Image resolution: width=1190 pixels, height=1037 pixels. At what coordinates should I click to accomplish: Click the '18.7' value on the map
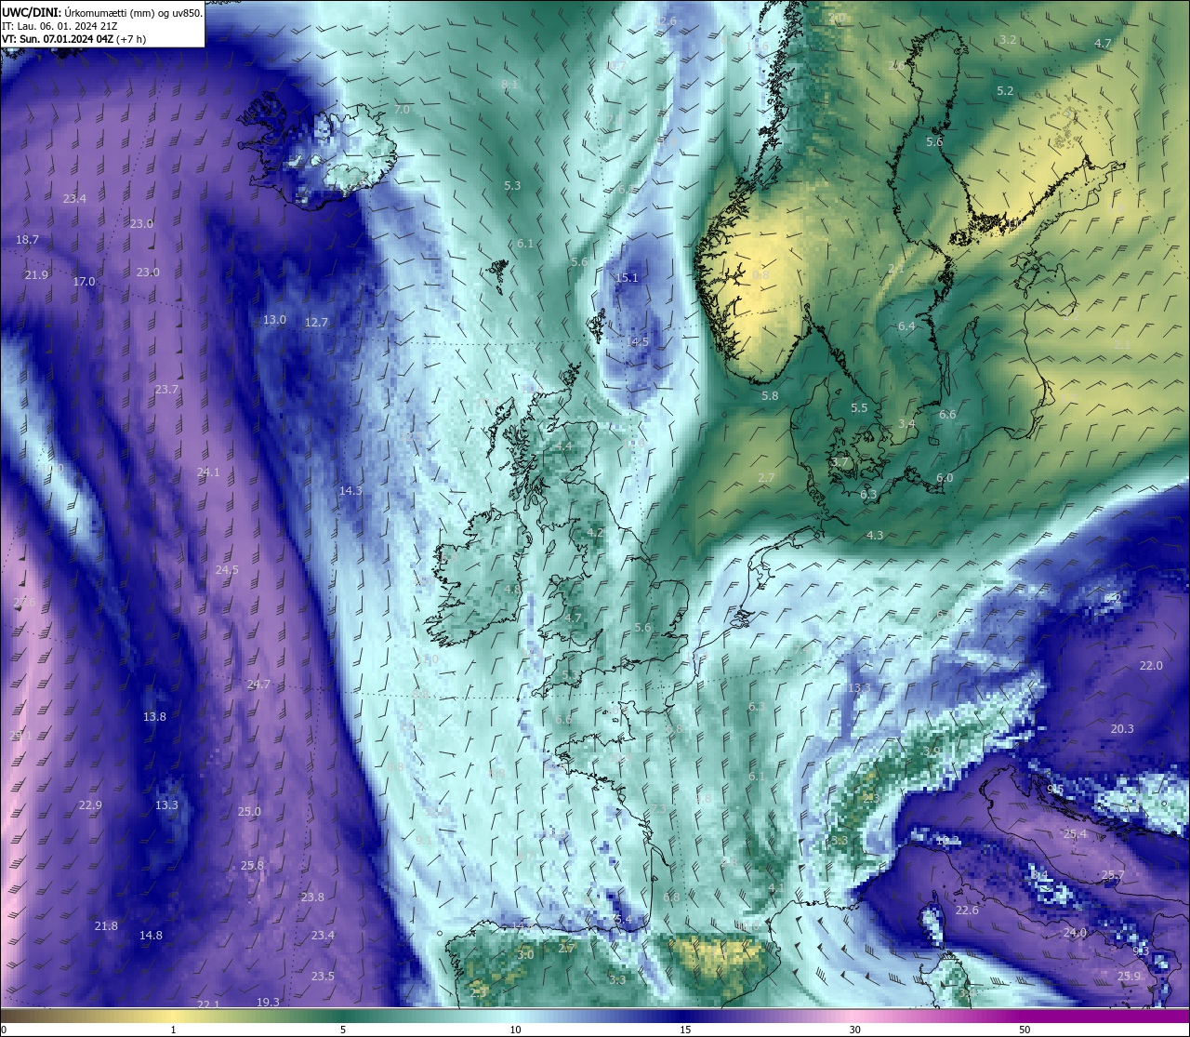[28, 240]
